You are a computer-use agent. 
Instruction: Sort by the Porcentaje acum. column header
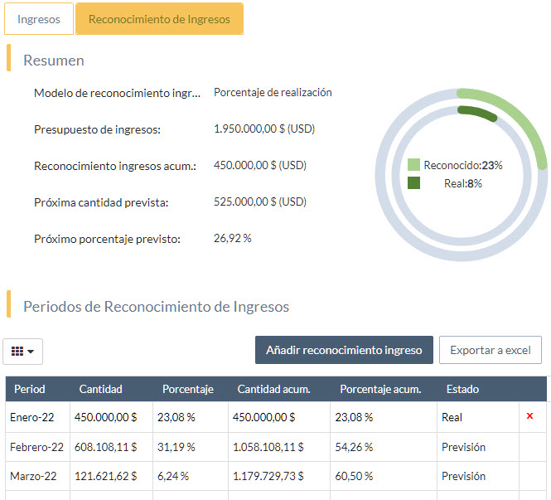coord(380,389)
